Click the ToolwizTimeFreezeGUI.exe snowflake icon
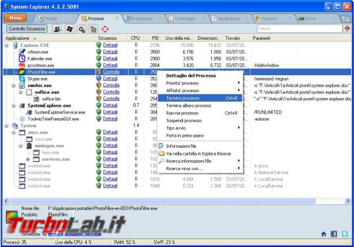 point(22,119)
